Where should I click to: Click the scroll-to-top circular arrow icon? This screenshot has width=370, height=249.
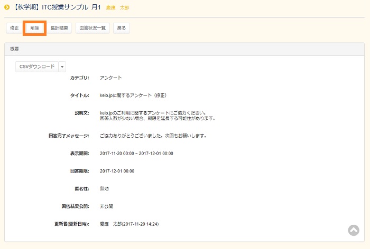354,230
